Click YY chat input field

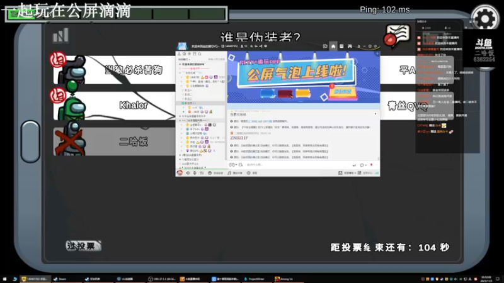click(297, 165)
